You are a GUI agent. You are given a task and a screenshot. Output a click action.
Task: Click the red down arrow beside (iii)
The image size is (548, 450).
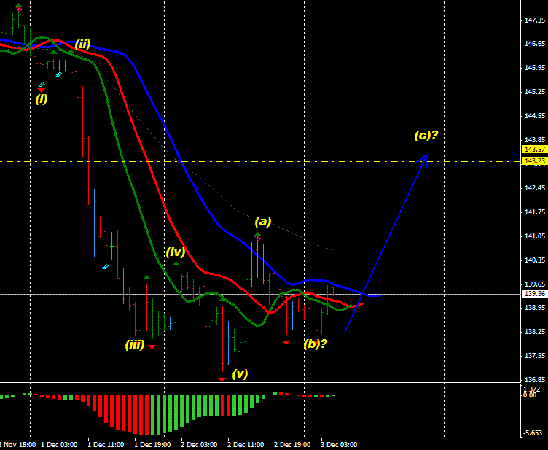(x=152, y=347)
